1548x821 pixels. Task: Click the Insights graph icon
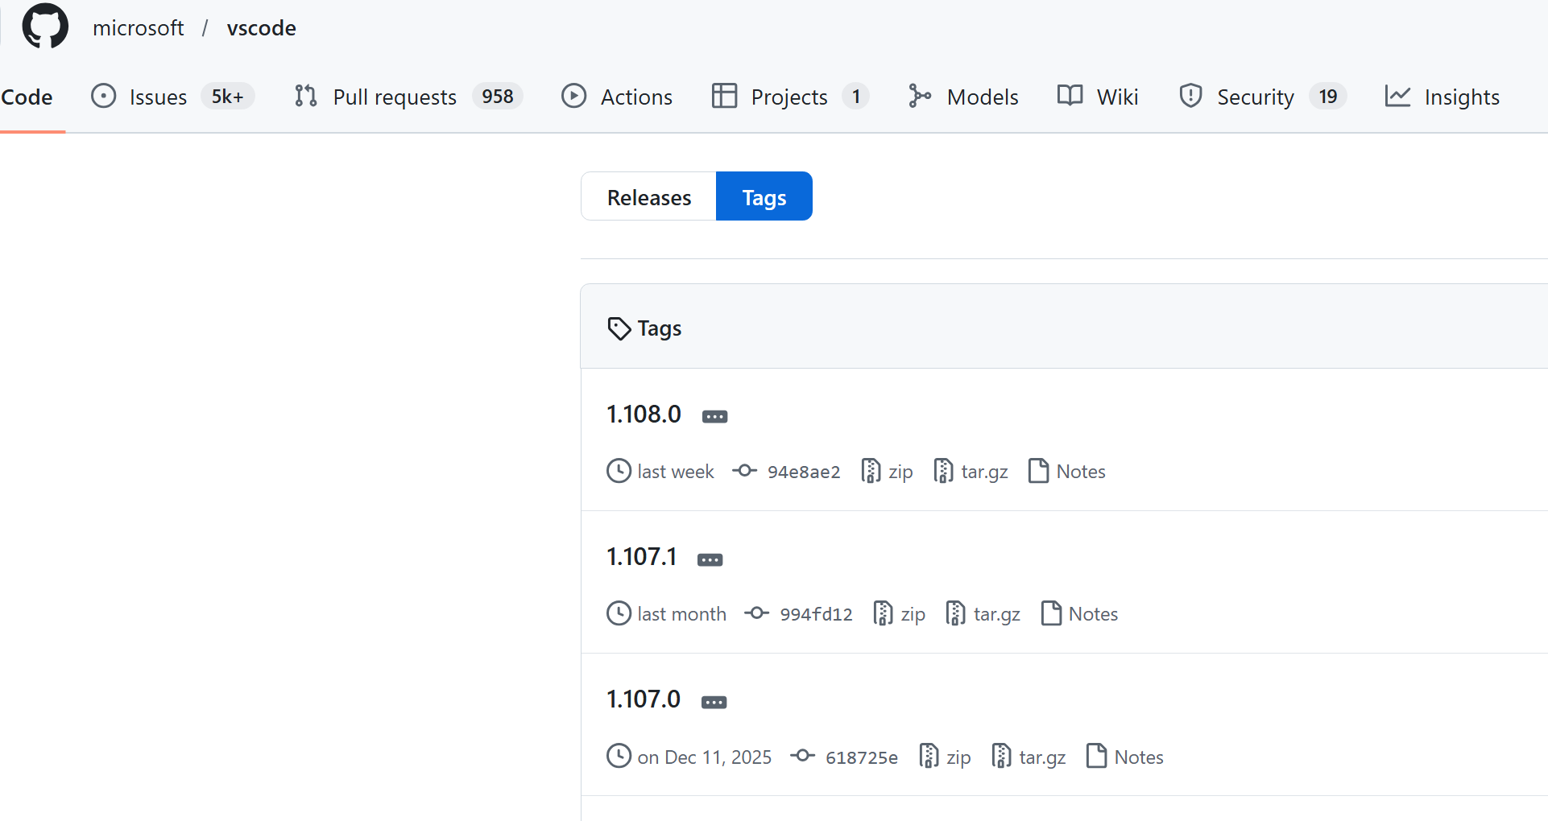[1397, 96]
